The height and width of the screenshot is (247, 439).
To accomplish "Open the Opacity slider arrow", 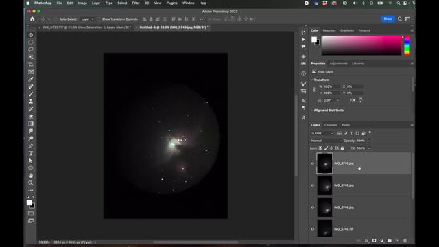I will click(x=369, y=141).
